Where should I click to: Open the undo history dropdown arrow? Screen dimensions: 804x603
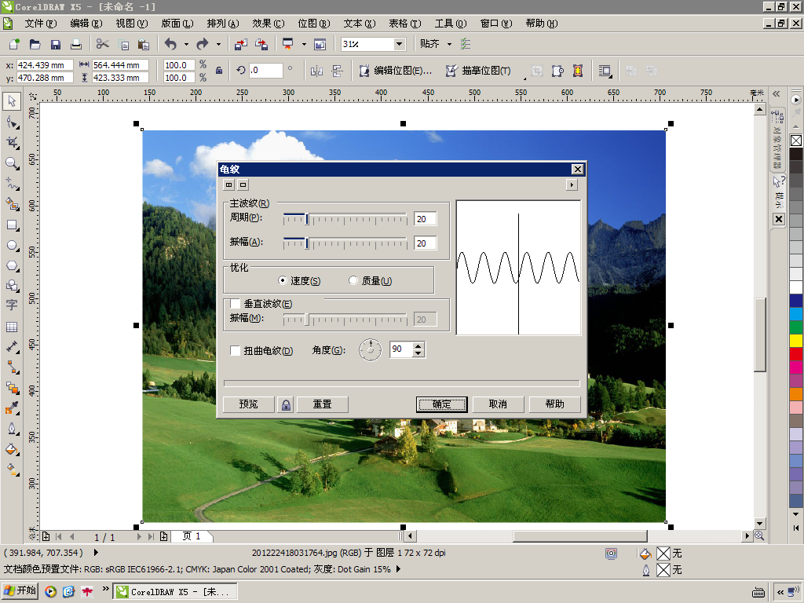pyautogui.click(x=186, y=44)
